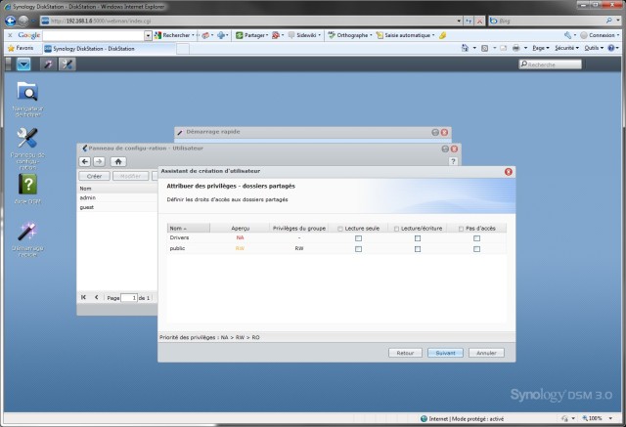626x427 pixels.
Task: Select the admin user row
Action: click(117, 197)
